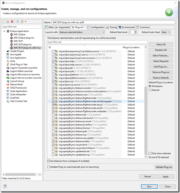Viewport: 180px width, 193px height.
Task: Click the JUnit configuration icon
Action: click(x=8, y=61)
